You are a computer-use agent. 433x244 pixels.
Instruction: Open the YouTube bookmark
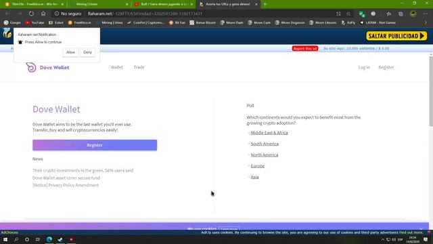pos(35,22)
